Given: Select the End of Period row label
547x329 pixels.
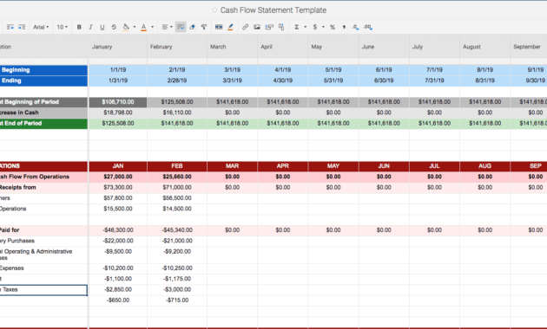Looking at the screenshot, I should pos(43,124).
